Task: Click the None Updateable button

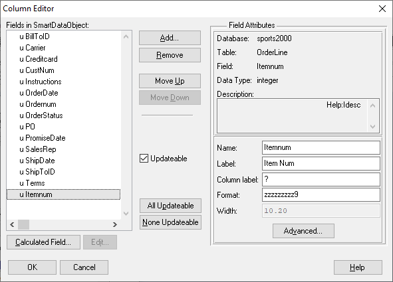Action: pyautogui.click(x=170, y=222)
